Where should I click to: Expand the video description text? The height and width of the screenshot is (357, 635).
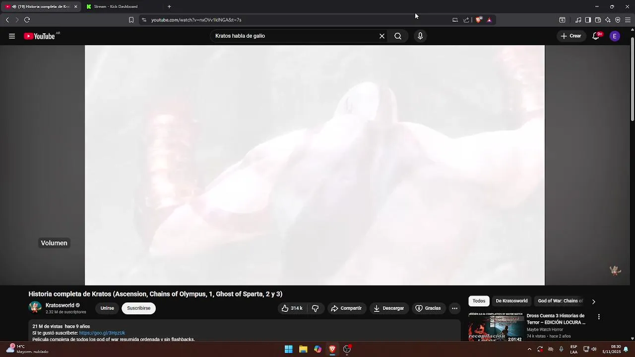coord(244,331)
